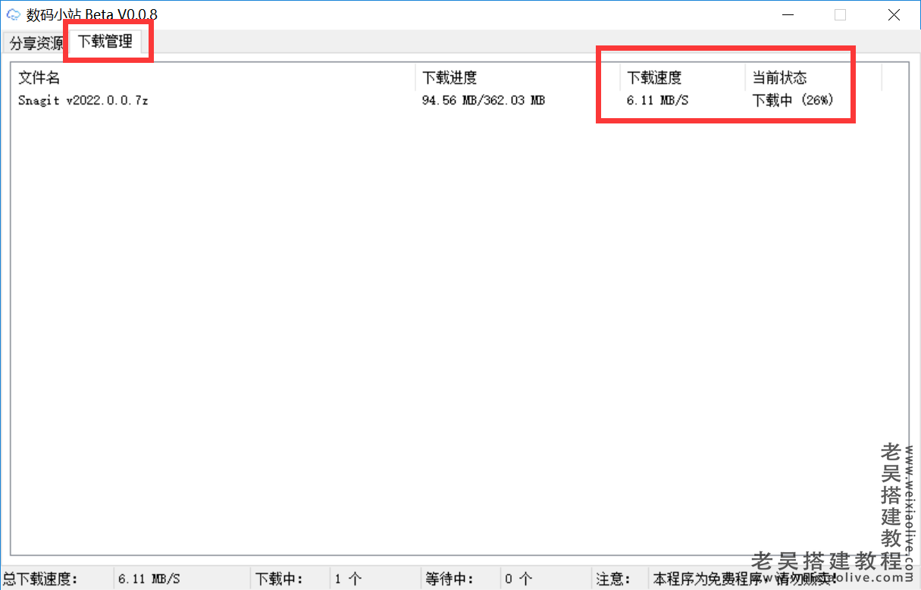Click the 1 个 value next to 下载中
The width and height of the screenshot is (921, 590).
pos(345,578)
